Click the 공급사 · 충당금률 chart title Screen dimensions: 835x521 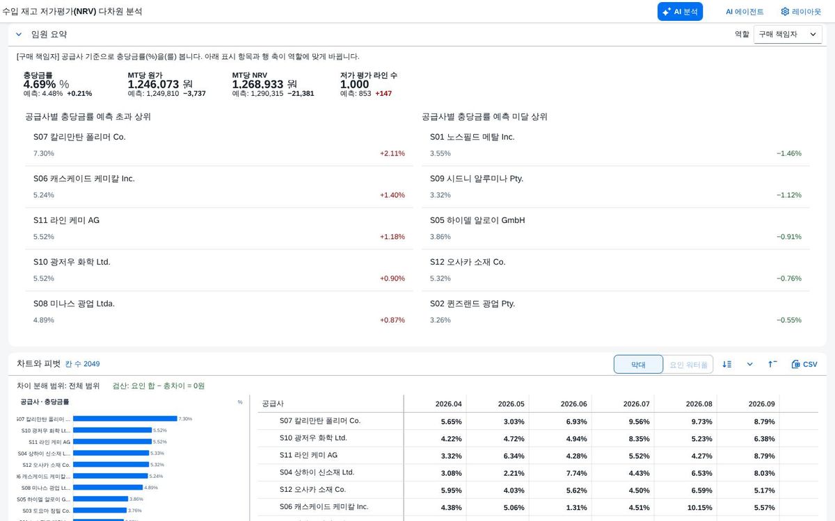click(x=45, y=402)
